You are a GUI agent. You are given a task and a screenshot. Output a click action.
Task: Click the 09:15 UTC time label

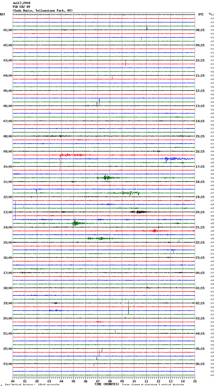pyautogui.click(x=200, y=45)
